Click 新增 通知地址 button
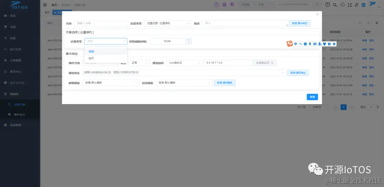 point(298,73)
